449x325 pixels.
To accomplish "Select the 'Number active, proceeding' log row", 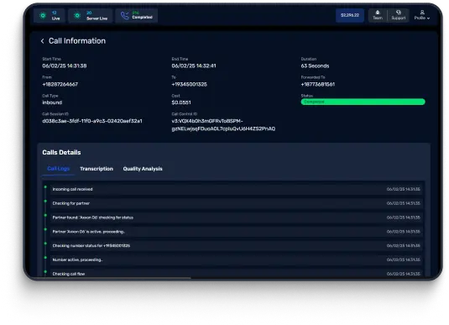I will tap(236, 259).
